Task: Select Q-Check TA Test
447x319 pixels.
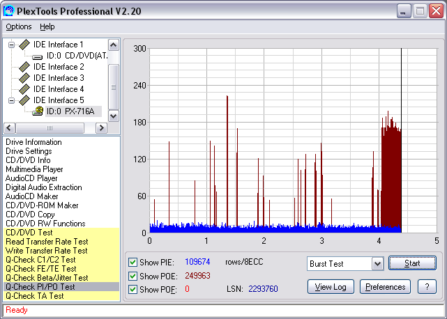Action: point(61,296)
